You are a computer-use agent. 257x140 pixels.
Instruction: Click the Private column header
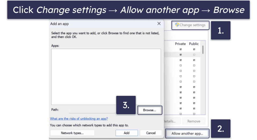[180, 44]
